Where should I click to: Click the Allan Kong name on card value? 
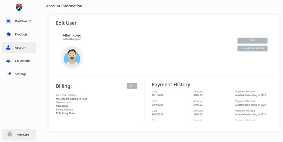(62, 106)
